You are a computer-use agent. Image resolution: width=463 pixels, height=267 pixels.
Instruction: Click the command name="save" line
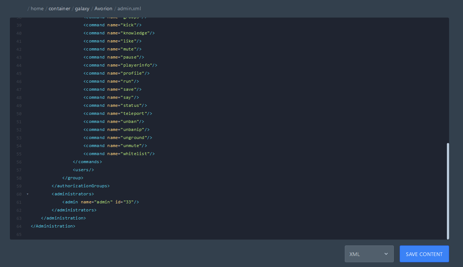click(x=112, y=89)
